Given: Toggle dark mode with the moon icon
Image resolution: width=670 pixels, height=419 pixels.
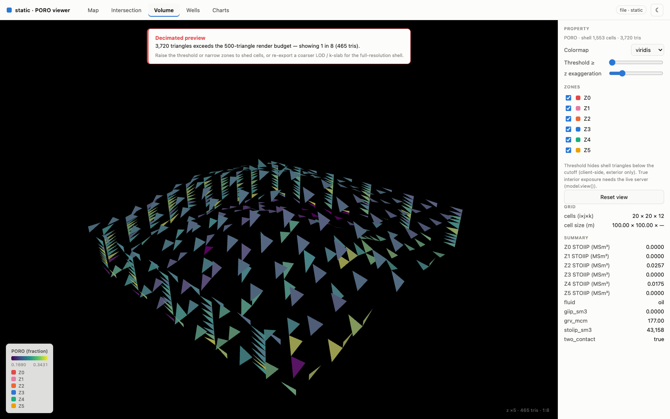Looking at the screenshot, I should pos(657,10).
